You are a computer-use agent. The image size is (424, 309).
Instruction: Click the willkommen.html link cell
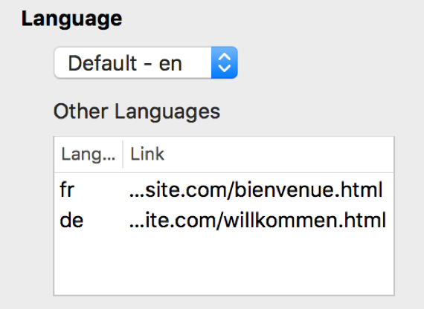click(257, 221)
